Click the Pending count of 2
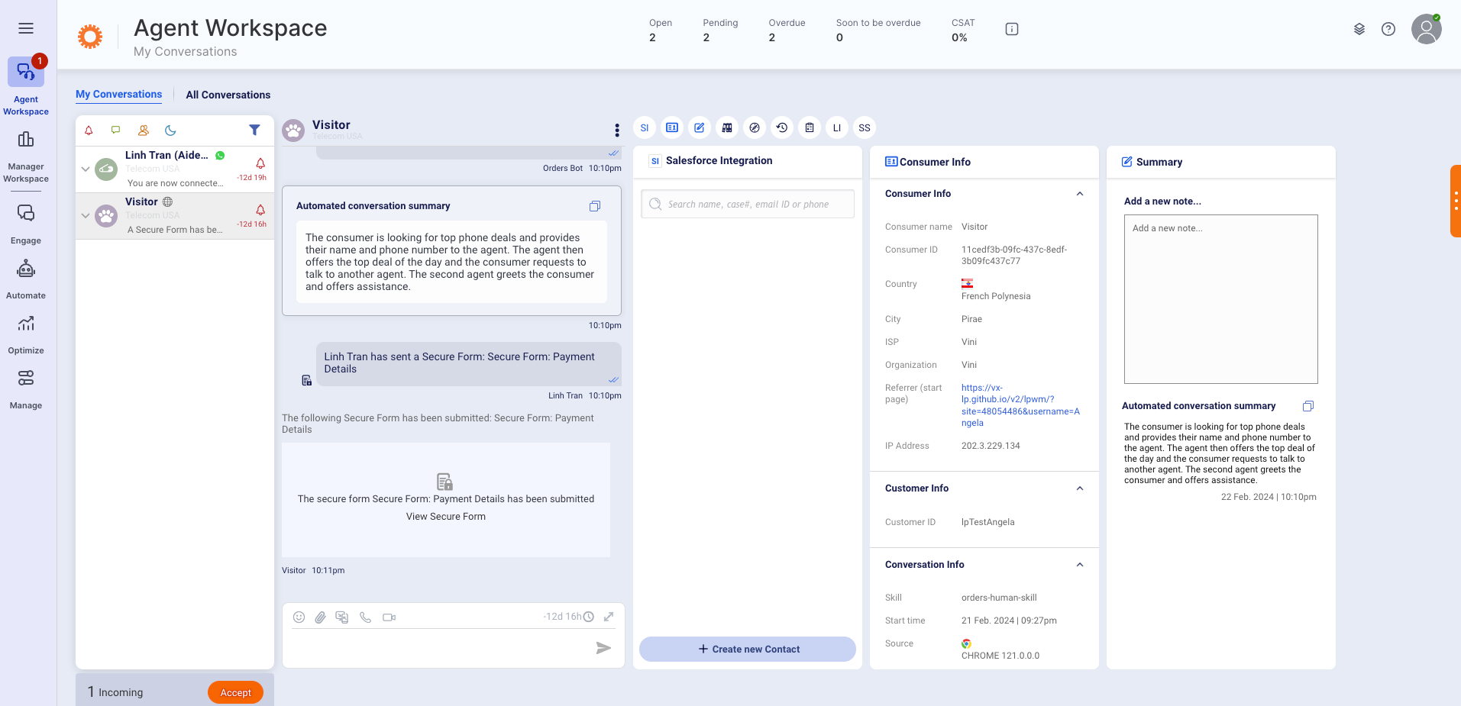Screen dimensions: 1461x706 (706, 37)
